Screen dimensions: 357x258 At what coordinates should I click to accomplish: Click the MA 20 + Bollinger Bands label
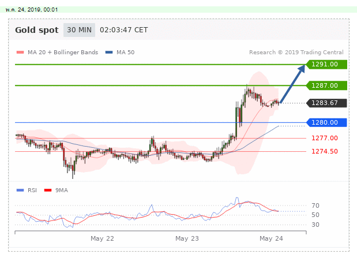point(63,53)
